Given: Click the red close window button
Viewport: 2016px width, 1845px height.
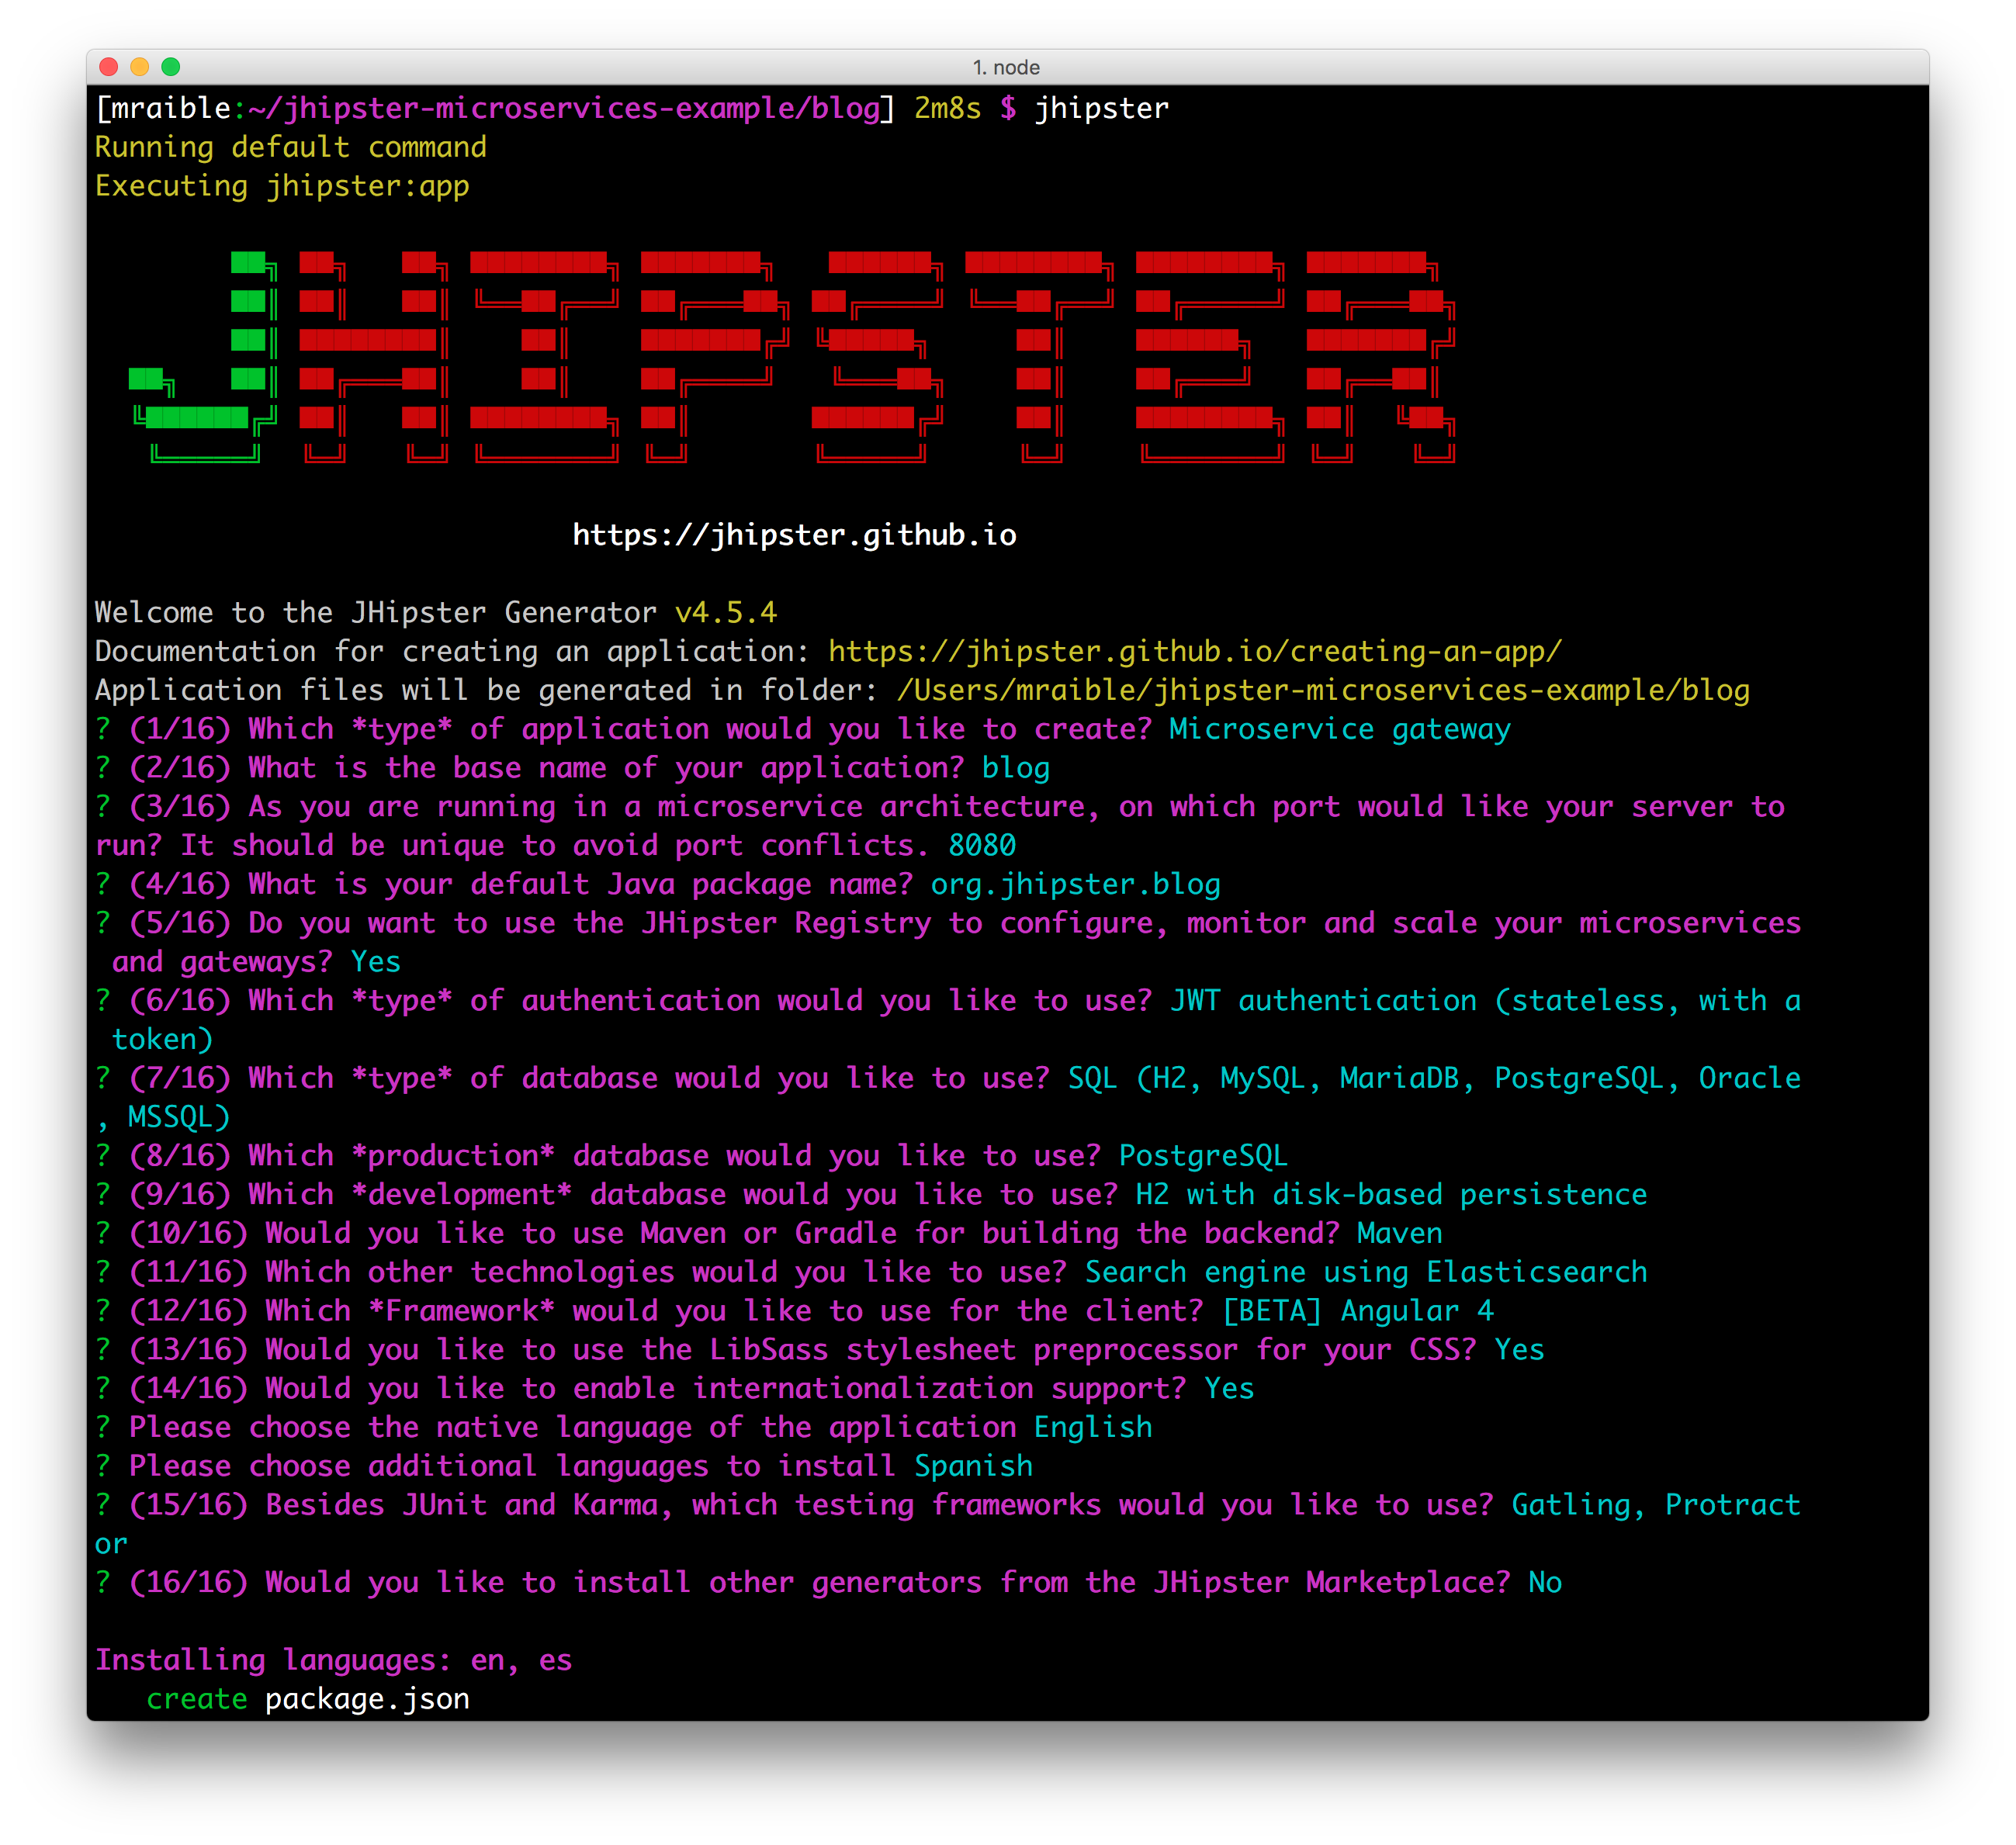Looking at the screenshot, I should pos(109,67).
